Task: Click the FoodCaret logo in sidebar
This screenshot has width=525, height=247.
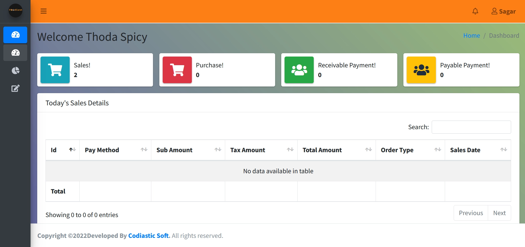Action: click(x=15, y=10)
